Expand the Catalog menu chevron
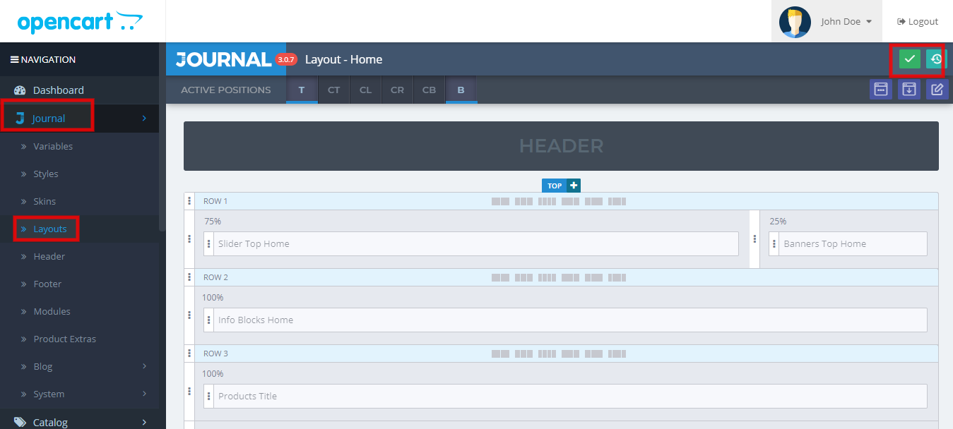 [144, 422]
